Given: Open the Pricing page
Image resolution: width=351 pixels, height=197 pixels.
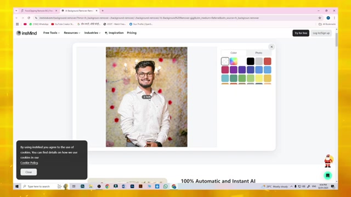Looking at the screenshot, I should click(x=132, y=33).
